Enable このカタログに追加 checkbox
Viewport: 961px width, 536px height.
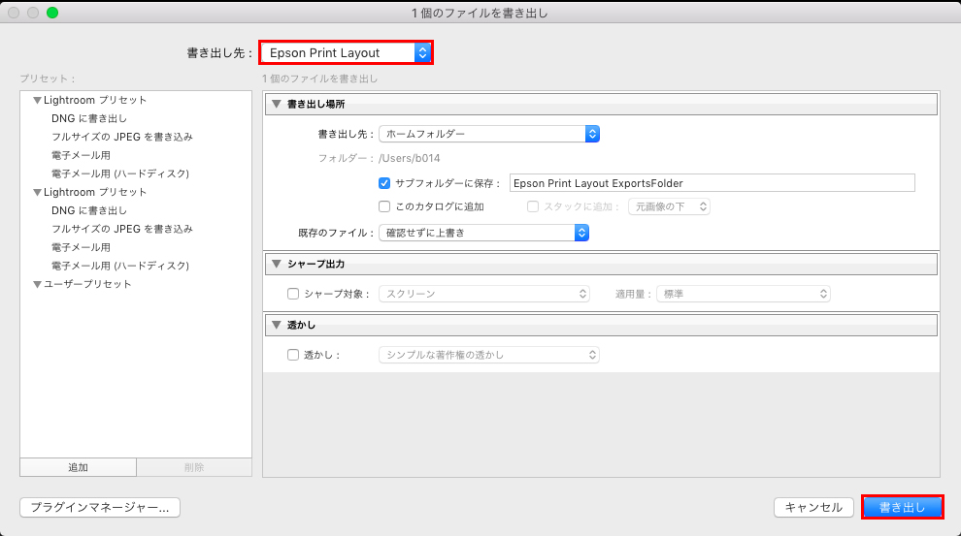[384, 206]
